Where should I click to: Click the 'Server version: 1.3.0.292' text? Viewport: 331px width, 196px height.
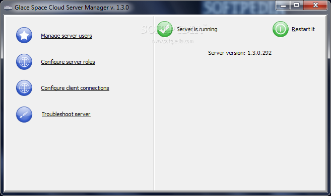240,53
